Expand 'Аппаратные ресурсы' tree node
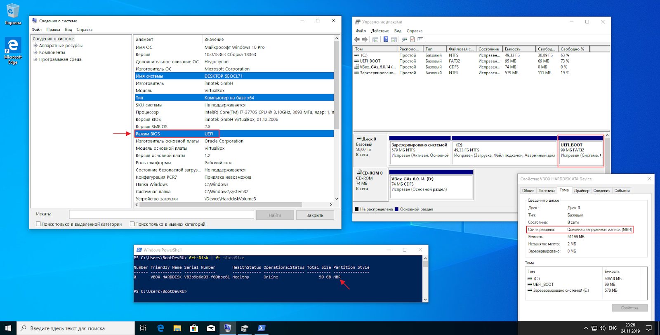Viewport: 660px width, 335px height. (35, 46)
